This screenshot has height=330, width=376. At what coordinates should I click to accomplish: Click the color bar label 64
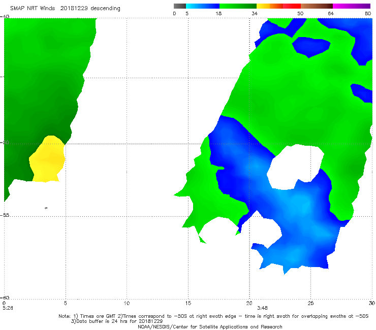tap(331, 13)
